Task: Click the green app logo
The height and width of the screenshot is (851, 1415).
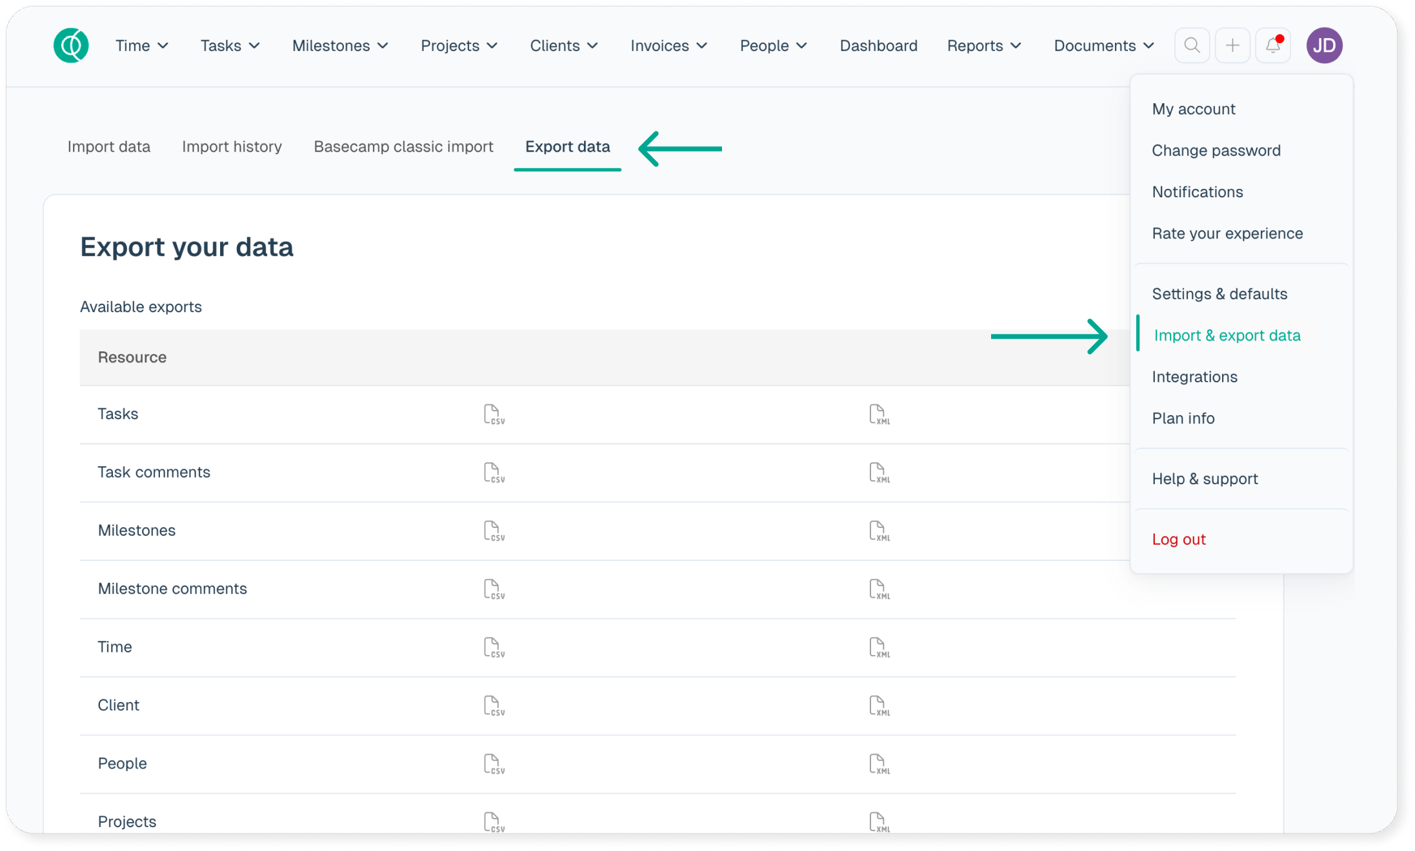Action: 71,46
